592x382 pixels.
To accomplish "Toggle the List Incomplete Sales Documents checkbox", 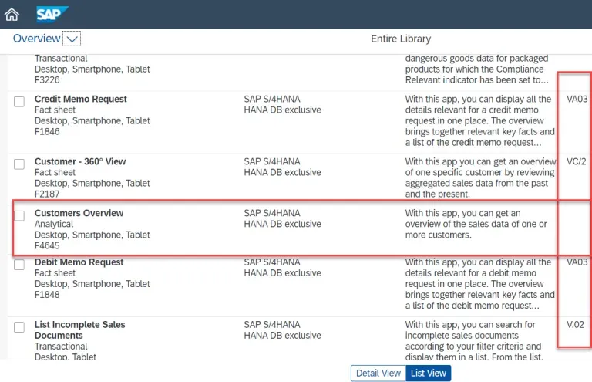I will (x=19, y=327).
